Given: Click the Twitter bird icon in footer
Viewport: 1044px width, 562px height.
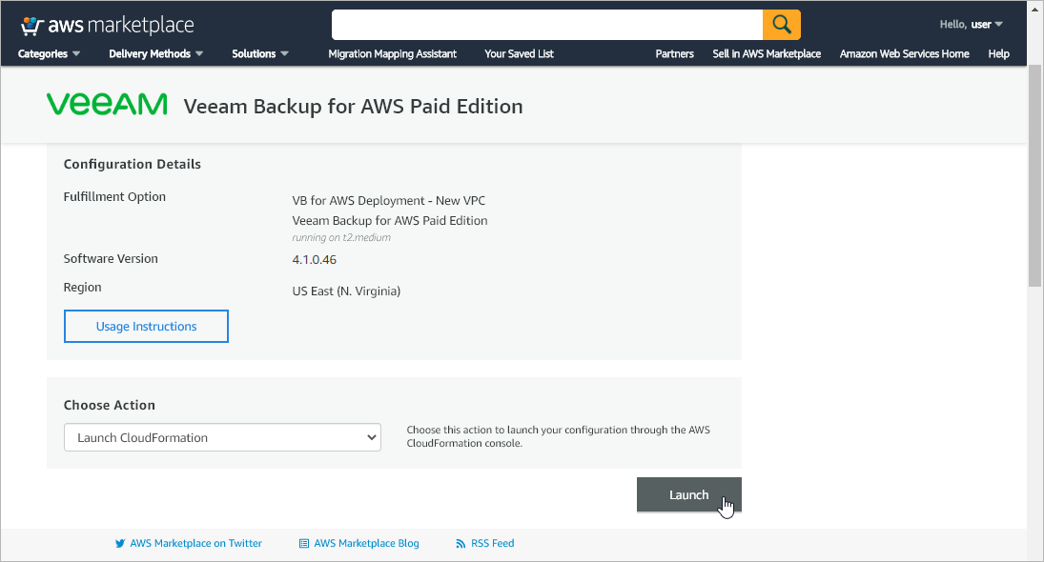Looking at the screenshot, I should [x=120, y=544].
